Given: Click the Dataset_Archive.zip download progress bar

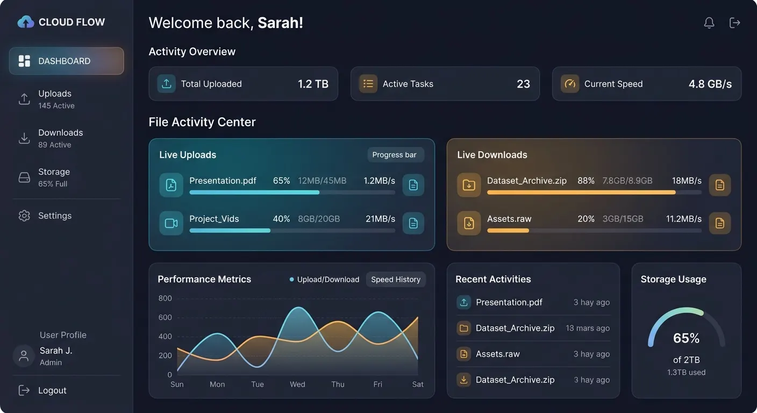Looking at the screenshot, I should (594, 192).
